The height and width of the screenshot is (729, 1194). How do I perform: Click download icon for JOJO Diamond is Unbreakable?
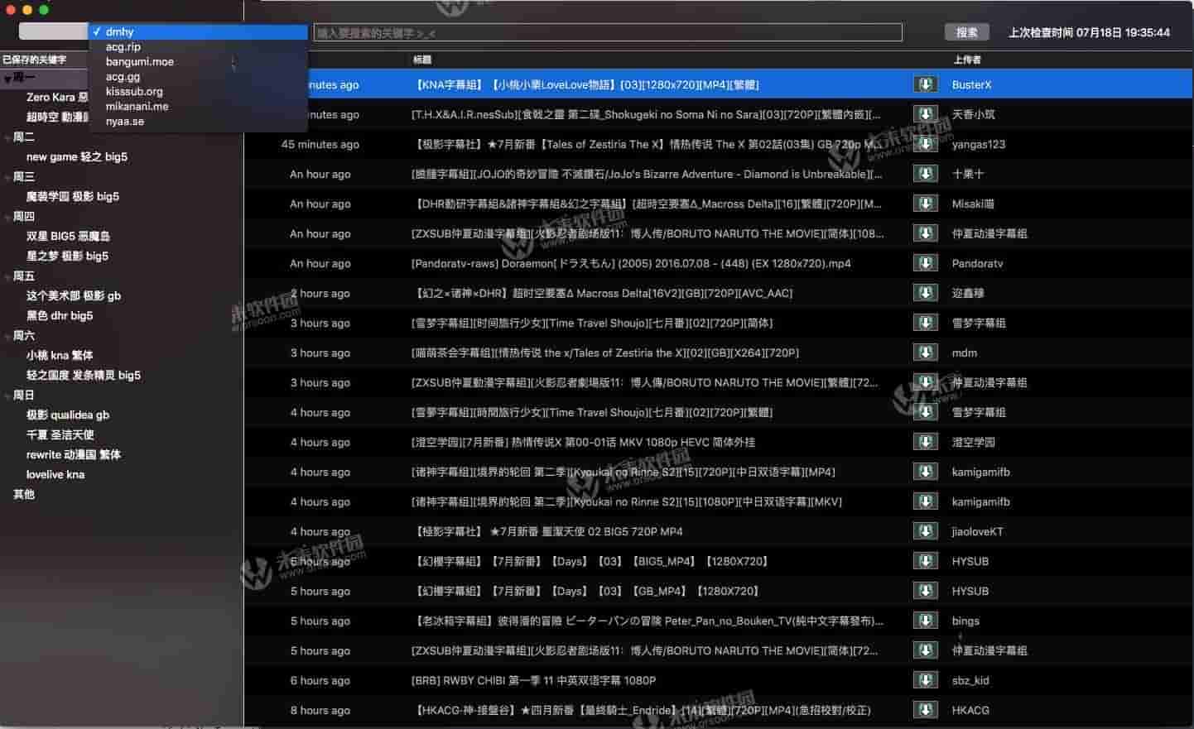click(925, 174)
